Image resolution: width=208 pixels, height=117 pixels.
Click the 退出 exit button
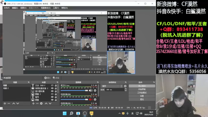click(142, 99)
